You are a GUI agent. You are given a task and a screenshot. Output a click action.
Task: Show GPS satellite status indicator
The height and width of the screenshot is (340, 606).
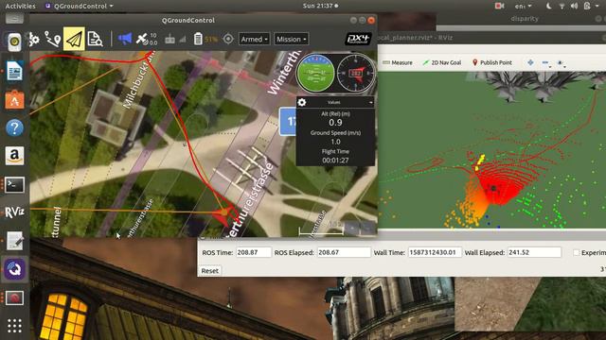(x=147, y=39)
